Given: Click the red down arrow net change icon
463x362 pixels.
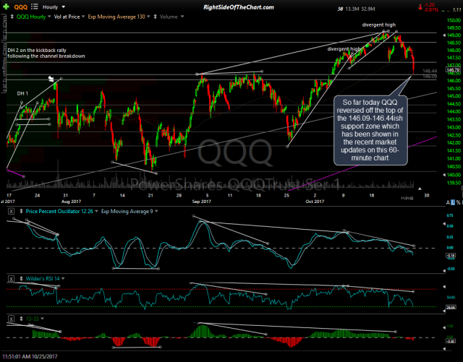Looking at the screenshot, I should coord(420,7).
